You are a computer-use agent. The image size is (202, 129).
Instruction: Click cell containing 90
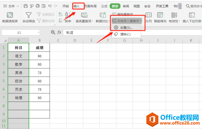tap(39, 56)
